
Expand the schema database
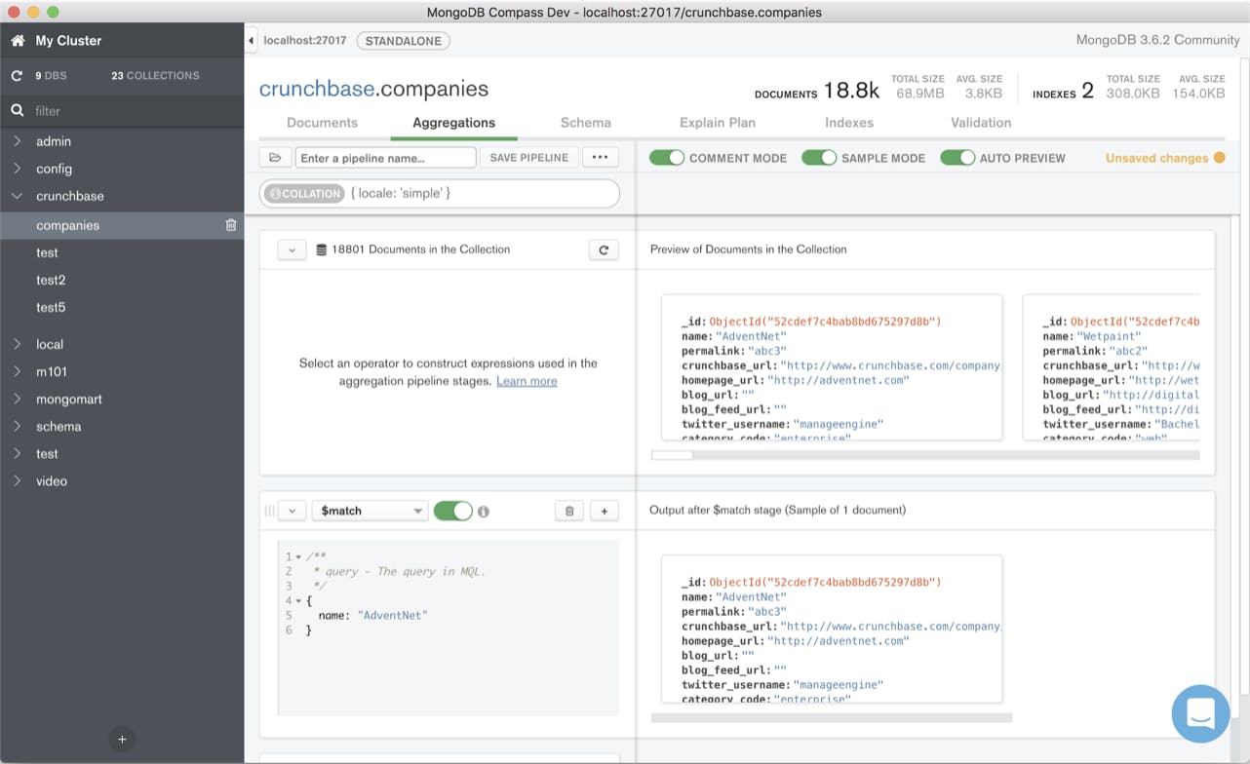[17, 426]
